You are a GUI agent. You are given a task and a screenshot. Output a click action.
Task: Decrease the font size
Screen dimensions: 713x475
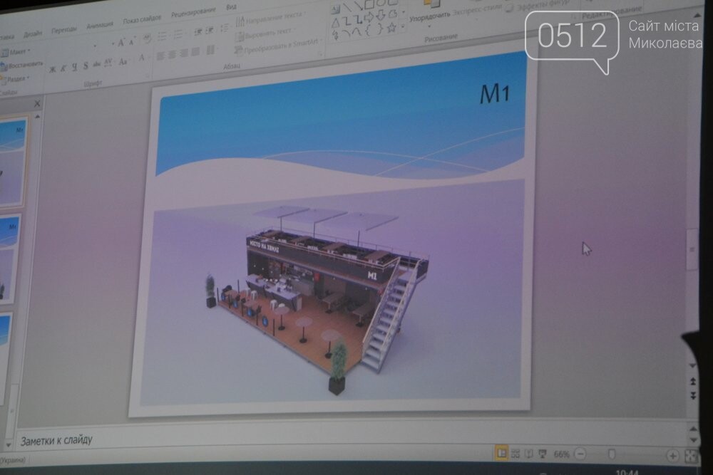[131, 42]
